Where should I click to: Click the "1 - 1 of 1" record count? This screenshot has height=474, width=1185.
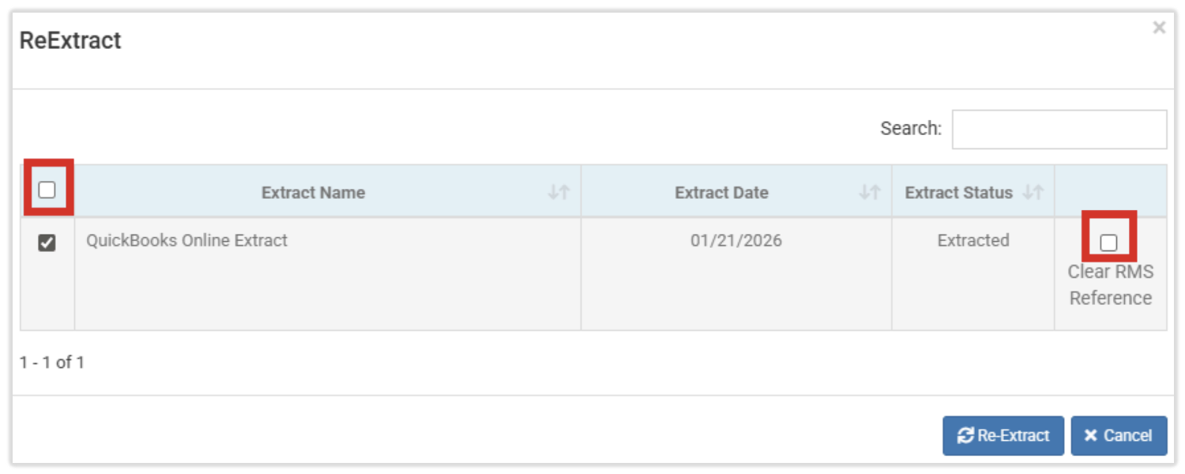point(52,363)
